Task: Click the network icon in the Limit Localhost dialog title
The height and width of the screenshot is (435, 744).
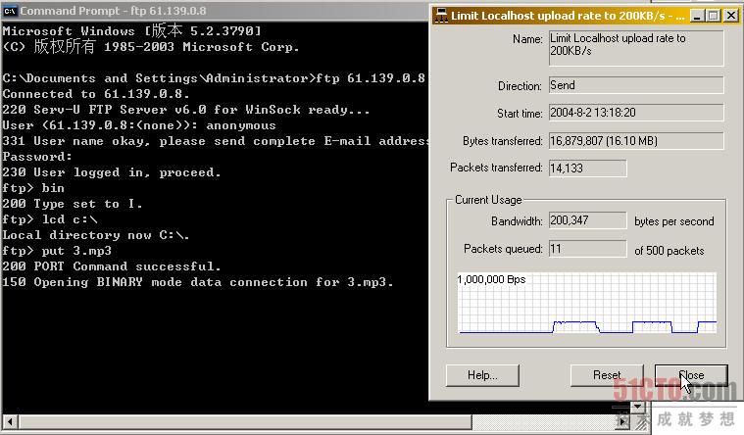Action: [x=441, y=16]
